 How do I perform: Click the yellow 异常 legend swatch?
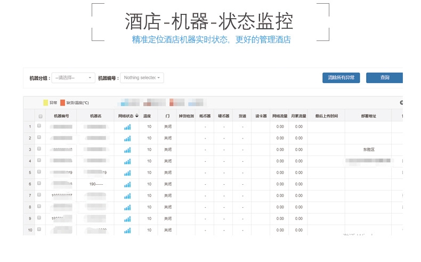(x=45, y=103)
